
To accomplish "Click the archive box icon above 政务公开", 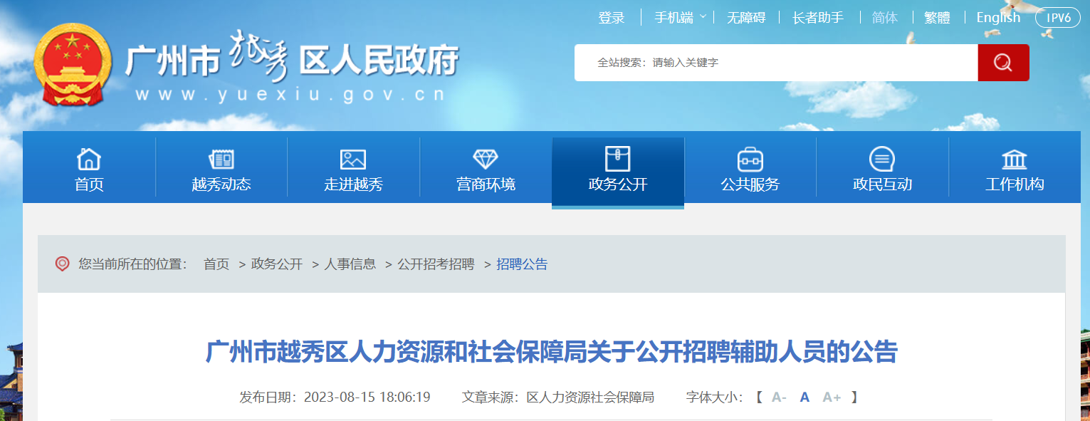I will 618,159.
